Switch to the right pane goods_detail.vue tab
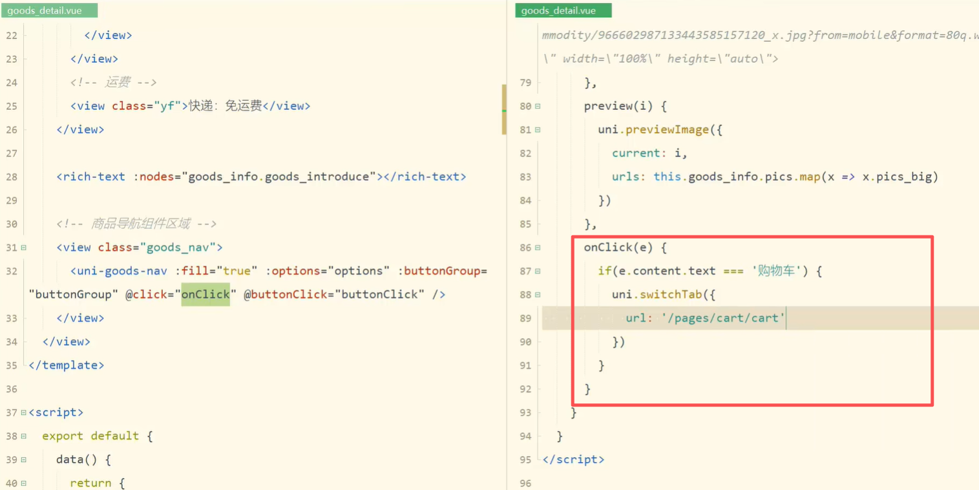Viewport: 979px width, 490px height. click(x=563, y=10)
